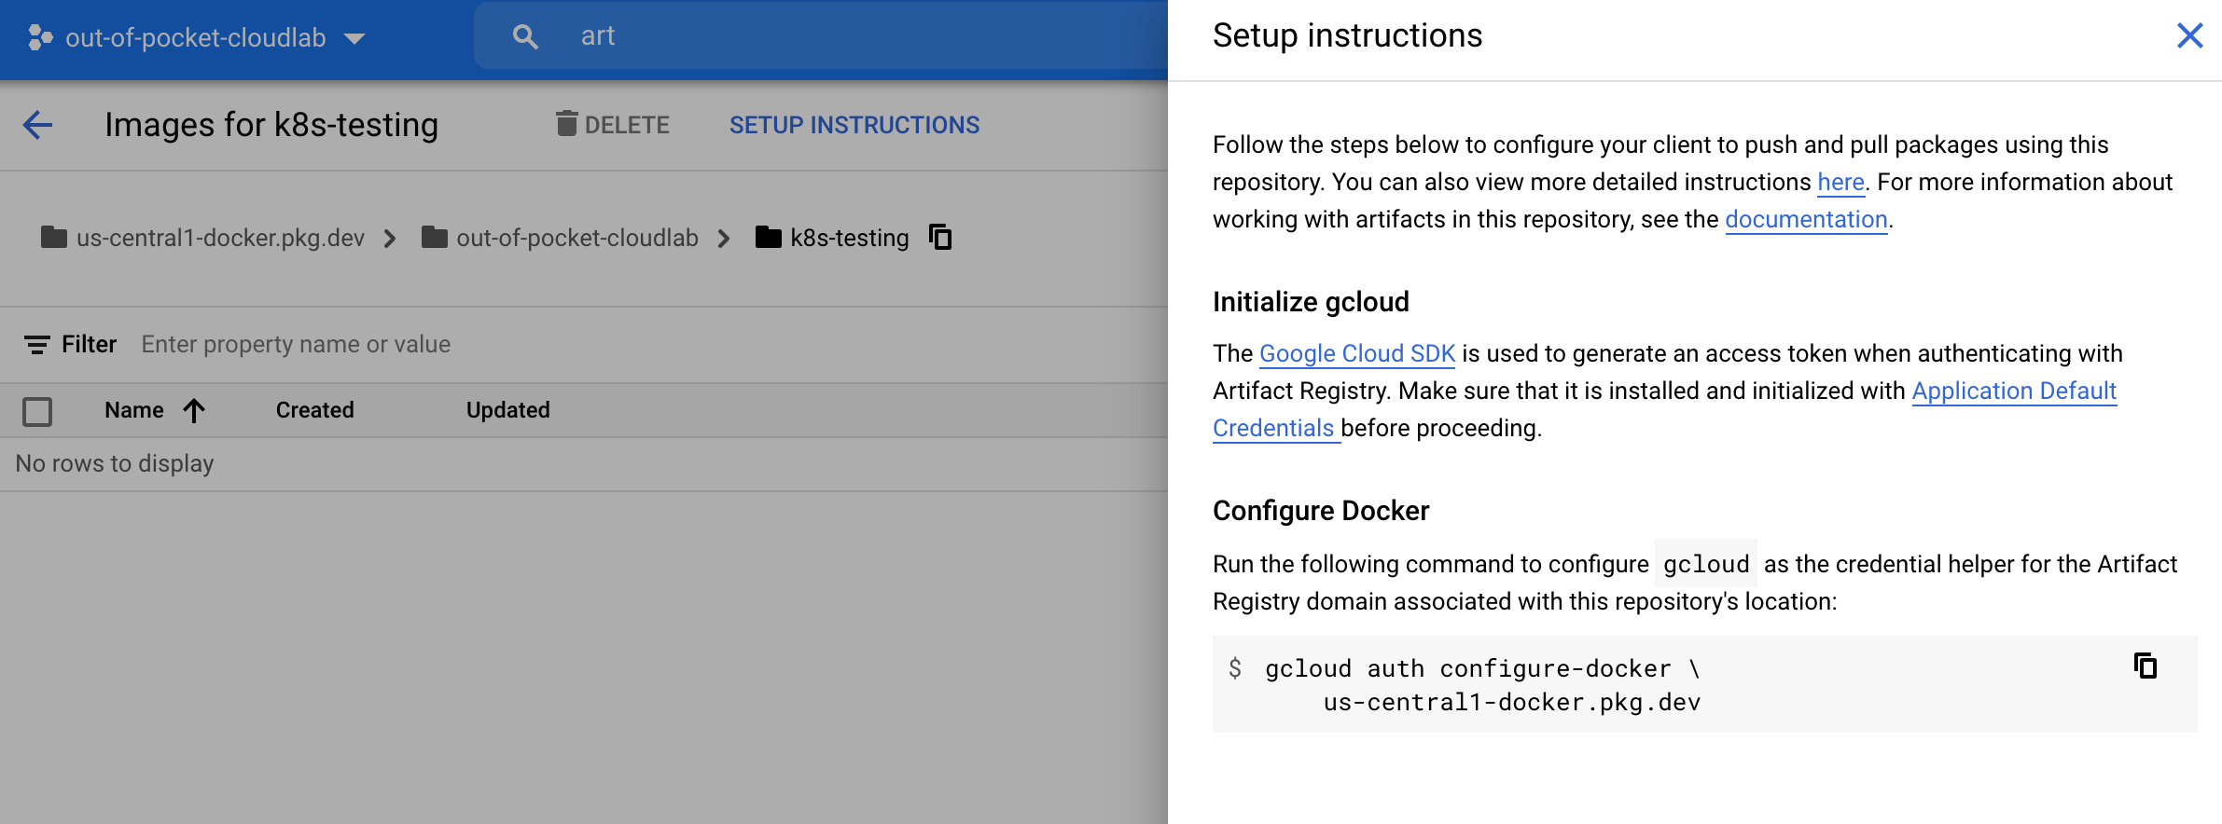Screen dimensions: 2222x824
Task: Navigate to us-central1-docker.pkg.dev breadcrumb folder
Action: click(219, 239)
